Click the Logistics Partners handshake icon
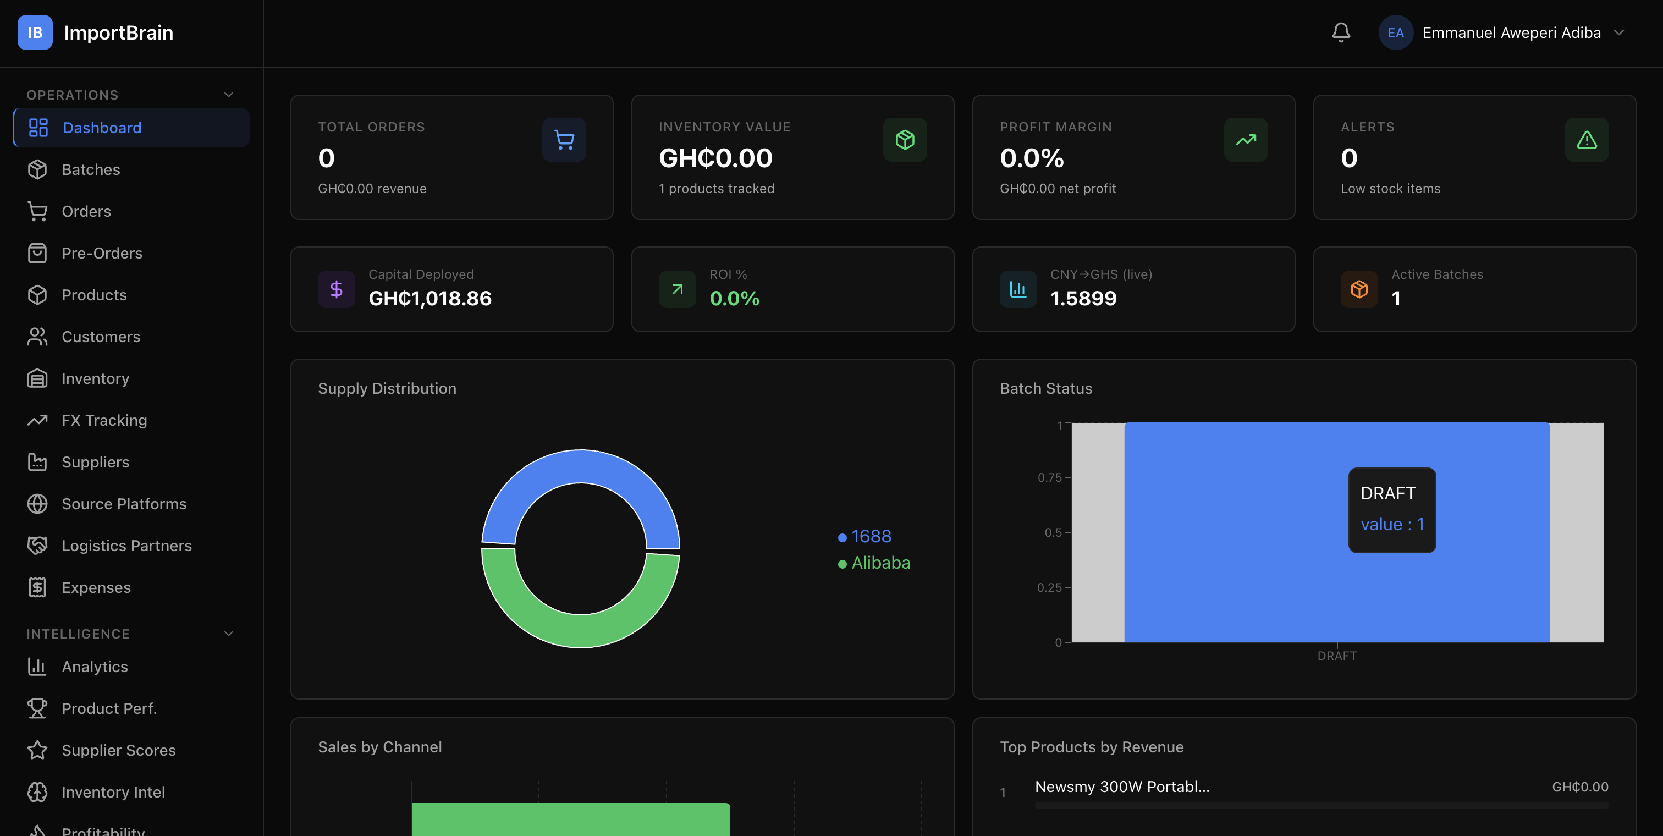The width and height of the screenshot is (1663, 836). 37,546
